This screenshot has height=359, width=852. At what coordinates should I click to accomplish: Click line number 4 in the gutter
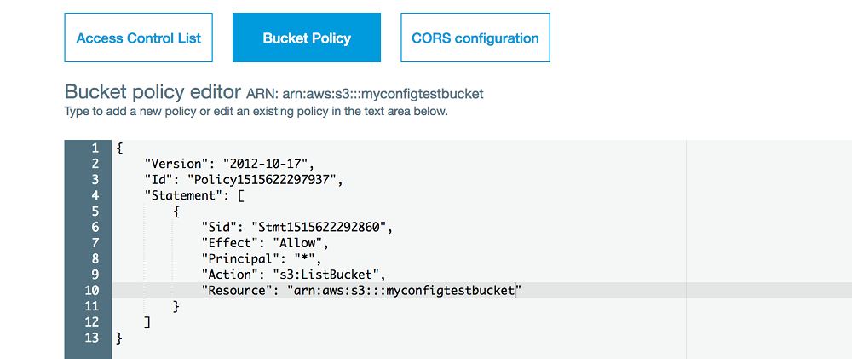tap(95, 195)
